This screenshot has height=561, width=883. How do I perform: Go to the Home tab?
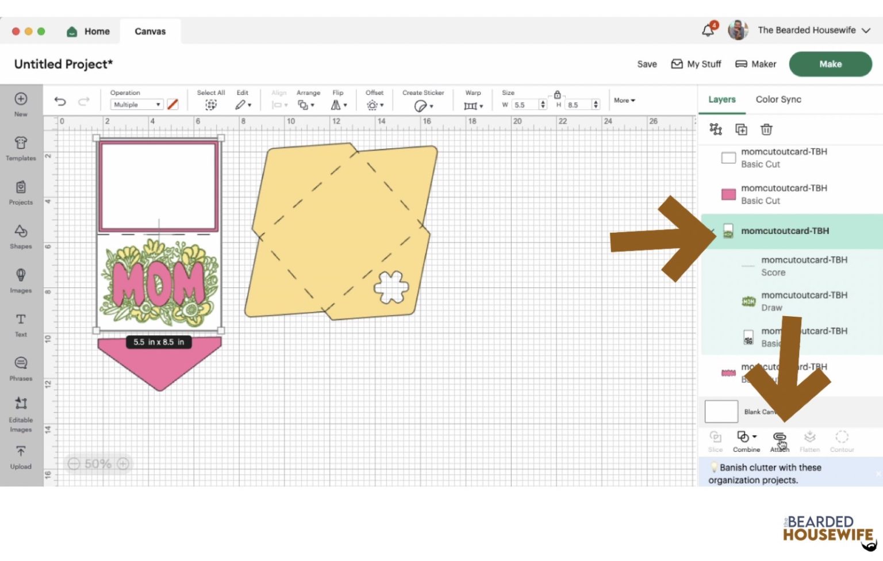coord(89,31)
